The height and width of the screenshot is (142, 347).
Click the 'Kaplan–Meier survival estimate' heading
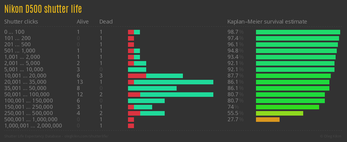point(267,22)
